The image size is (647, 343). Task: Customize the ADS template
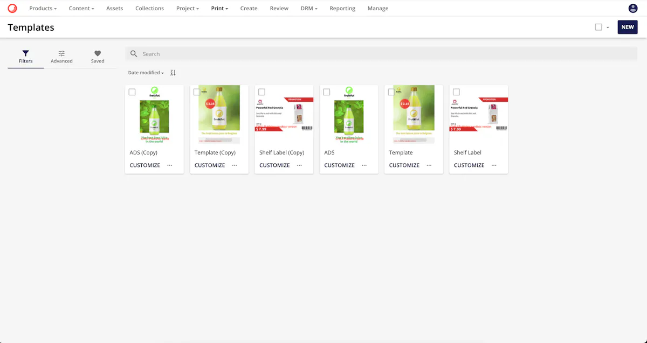[x=340, y=165]
